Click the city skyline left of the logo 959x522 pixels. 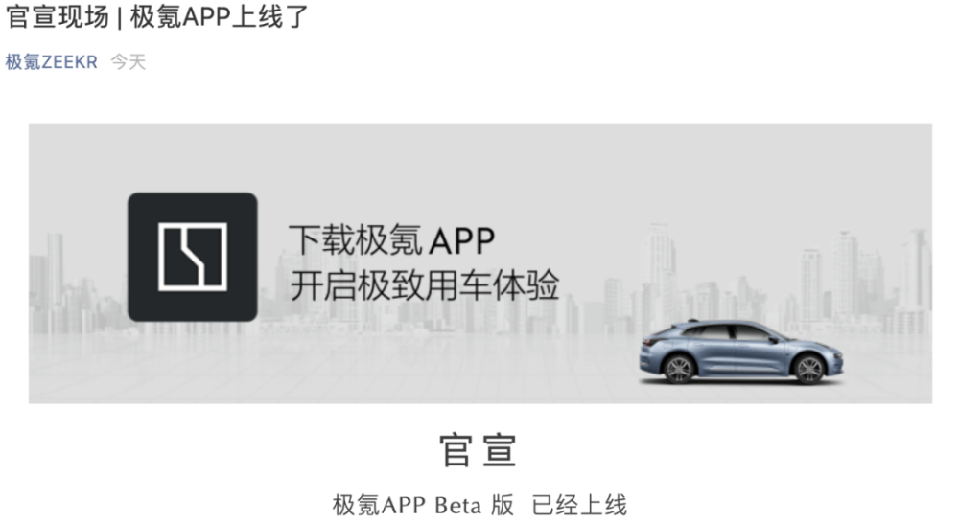pos(79,285)
